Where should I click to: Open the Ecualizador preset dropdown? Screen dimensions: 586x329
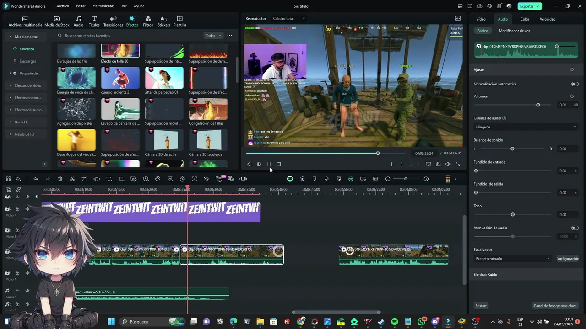point(513,259)
